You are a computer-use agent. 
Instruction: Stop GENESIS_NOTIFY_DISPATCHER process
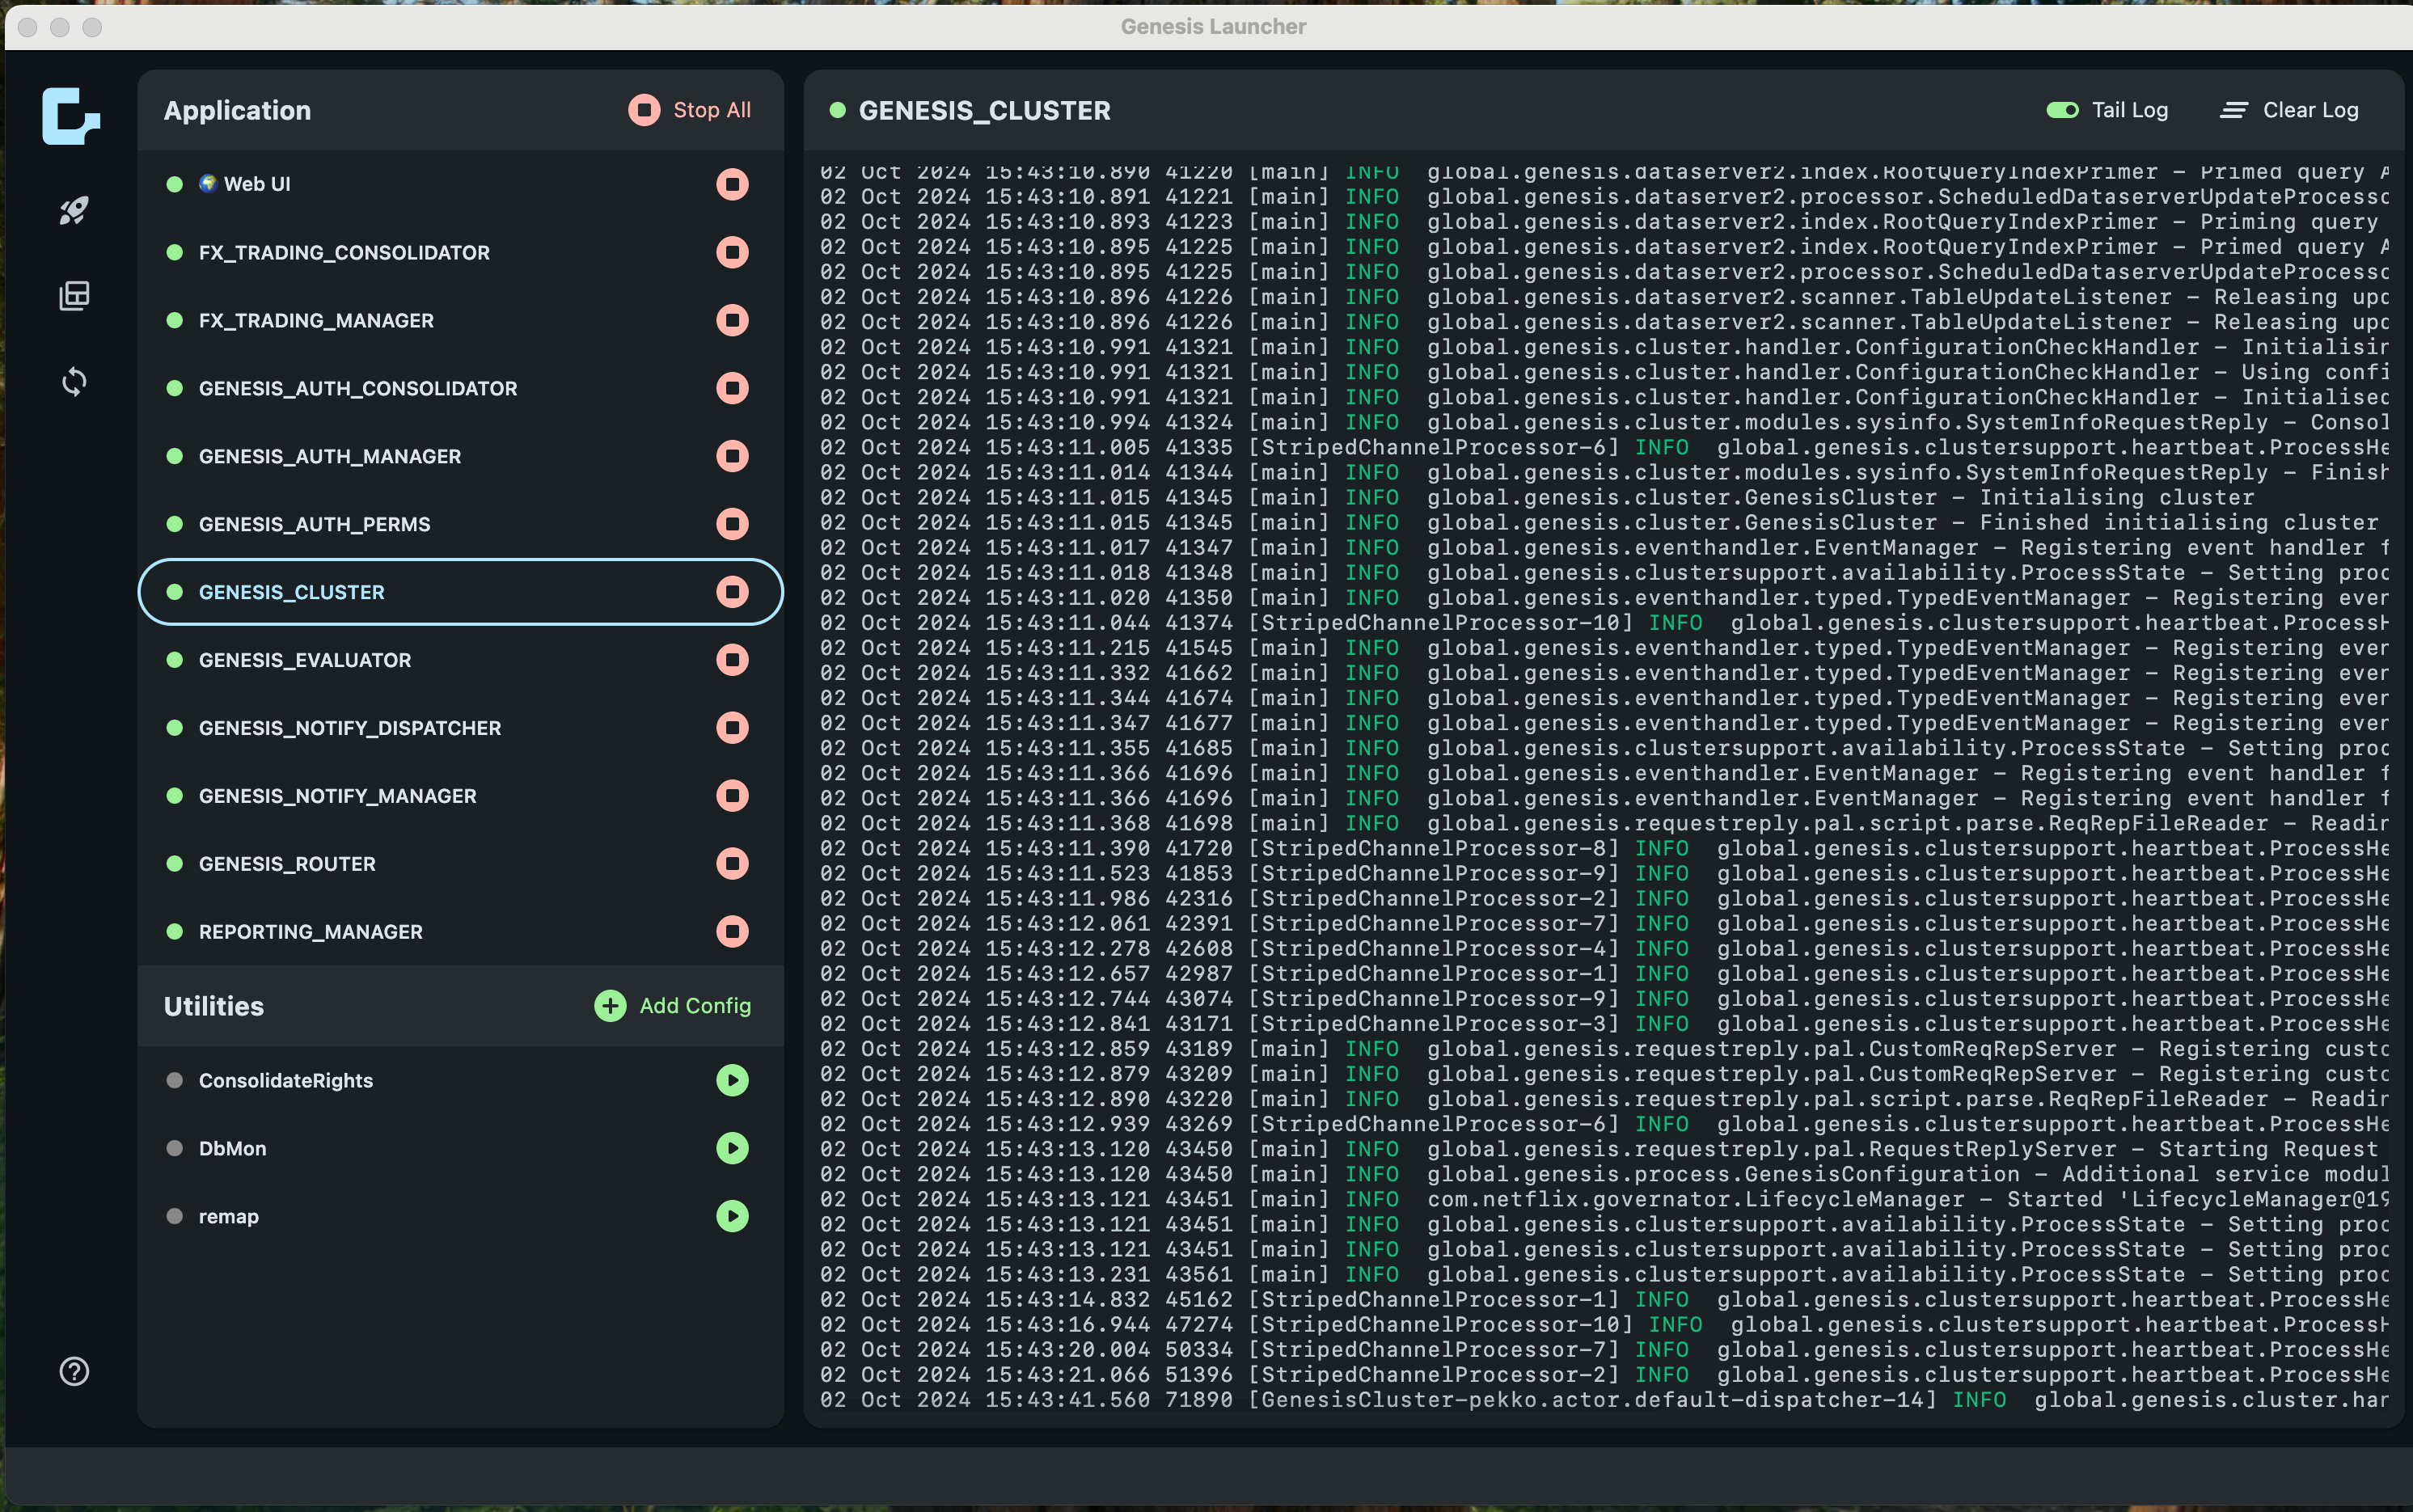coord(732,728)
